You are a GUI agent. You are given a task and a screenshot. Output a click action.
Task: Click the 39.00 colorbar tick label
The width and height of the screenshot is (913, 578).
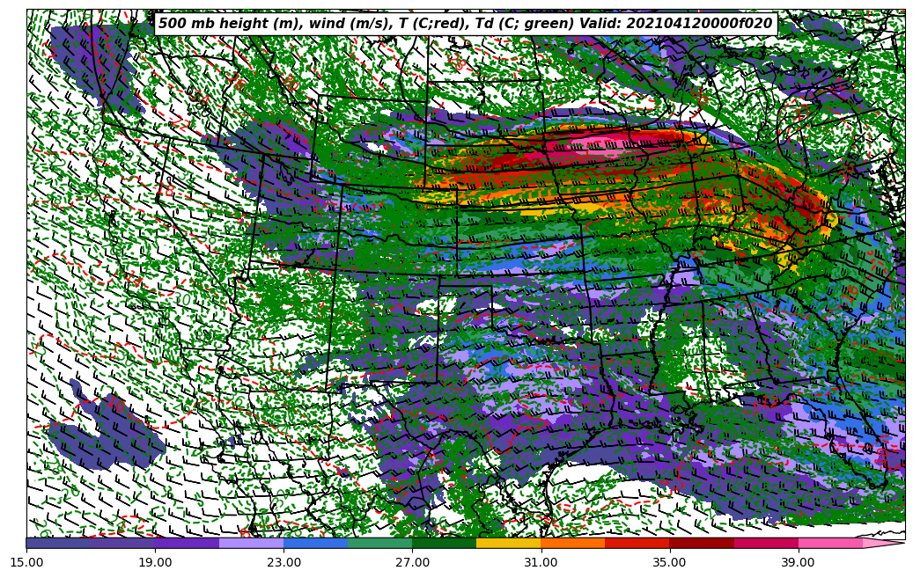[x=798, y=562]
